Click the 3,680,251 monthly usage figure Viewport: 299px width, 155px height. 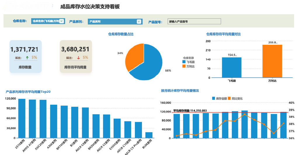pos(75,50)
